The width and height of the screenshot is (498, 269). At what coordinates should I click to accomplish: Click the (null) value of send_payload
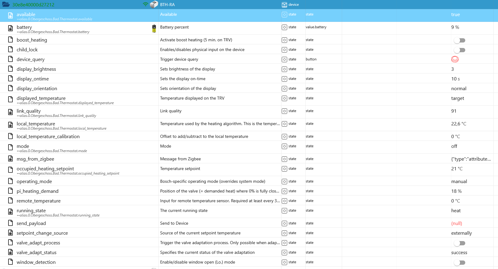click(x=456, y=223)
